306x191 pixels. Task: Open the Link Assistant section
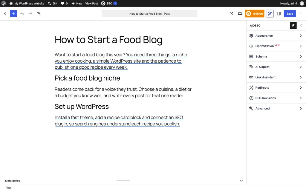click(276, 77)
